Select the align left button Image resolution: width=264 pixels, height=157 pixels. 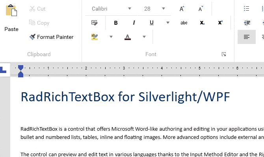(247, 37)
